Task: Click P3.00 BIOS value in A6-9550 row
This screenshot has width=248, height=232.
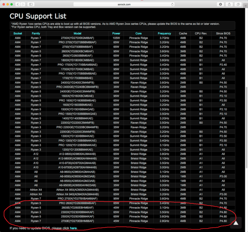Action: (223, 176)
